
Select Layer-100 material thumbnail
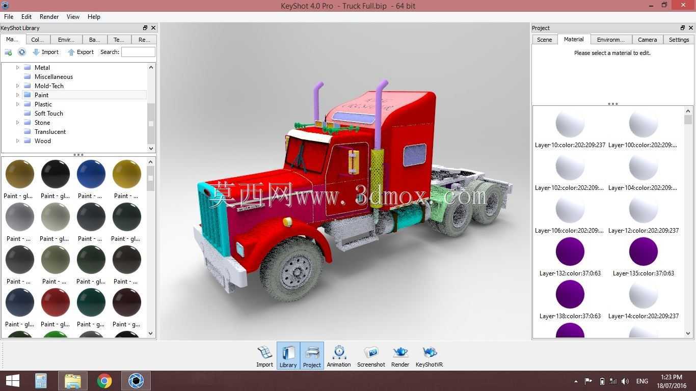pos(644,123)
